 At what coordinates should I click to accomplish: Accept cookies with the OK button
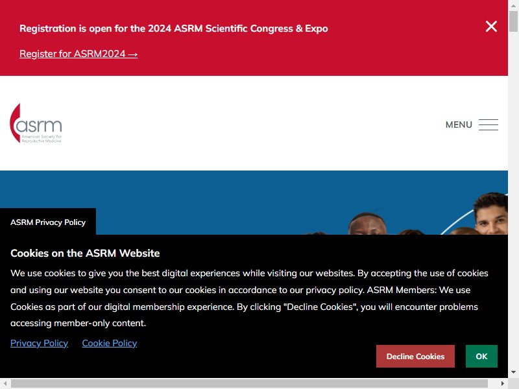coord(481,356)
